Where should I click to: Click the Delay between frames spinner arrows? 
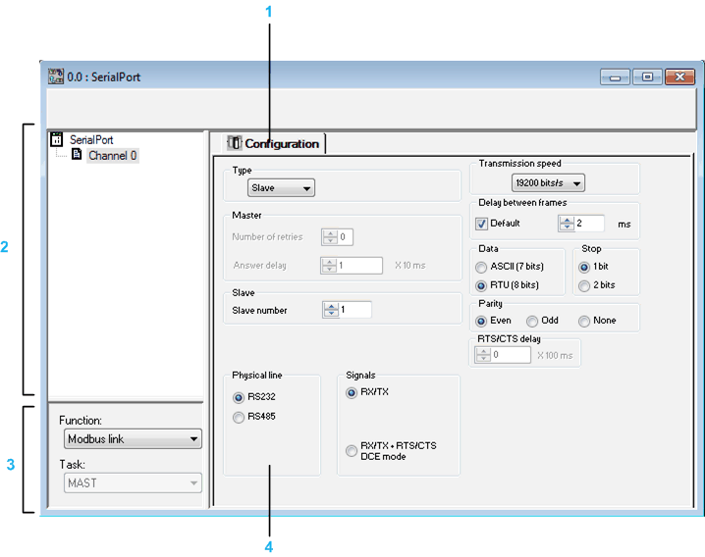pyautogui.click(x=566, y=224)
